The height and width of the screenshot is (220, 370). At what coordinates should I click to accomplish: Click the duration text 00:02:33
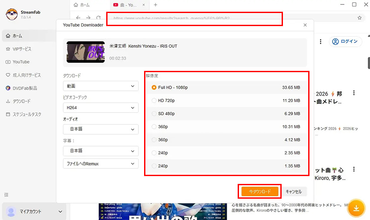pyautogui.click(x=118, y=58)
